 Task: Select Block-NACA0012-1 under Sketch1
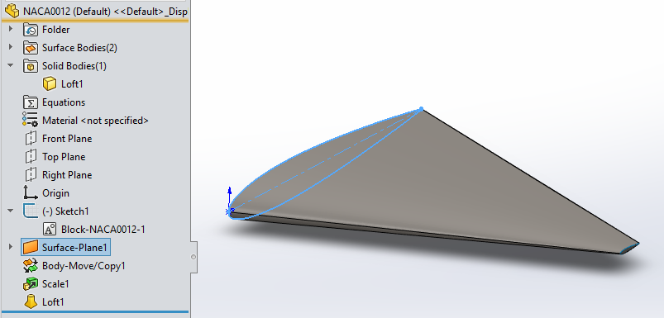coord(103,229)
